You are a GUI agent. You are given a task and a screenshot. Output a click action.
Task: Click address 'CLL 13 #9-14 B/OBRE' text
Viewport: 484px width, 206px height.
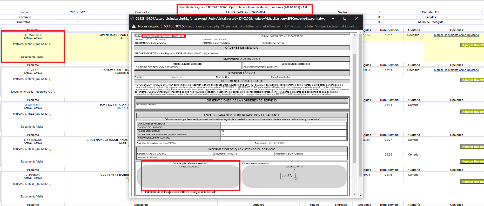pos(115,175)
